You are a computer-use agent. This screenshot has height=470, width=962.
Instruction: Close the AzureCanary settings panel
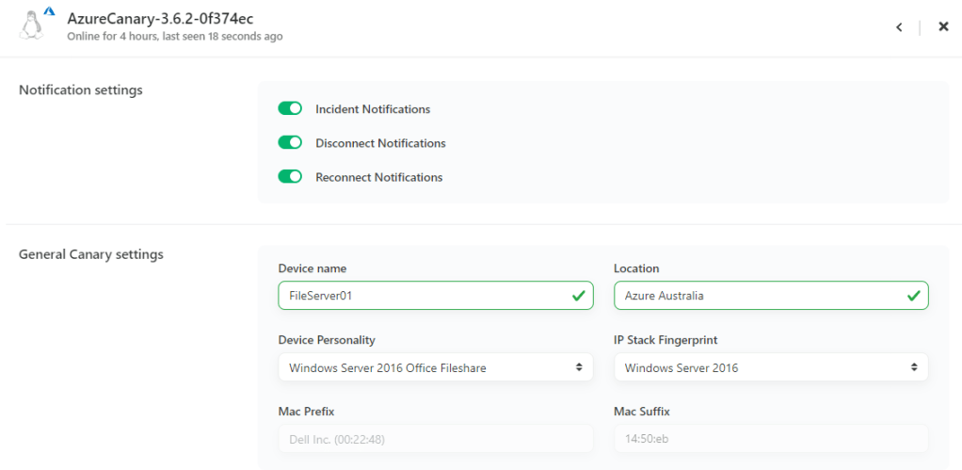[x=943, y=27]
